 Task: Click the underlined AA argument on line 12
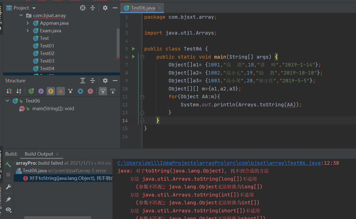coord(290,105)
